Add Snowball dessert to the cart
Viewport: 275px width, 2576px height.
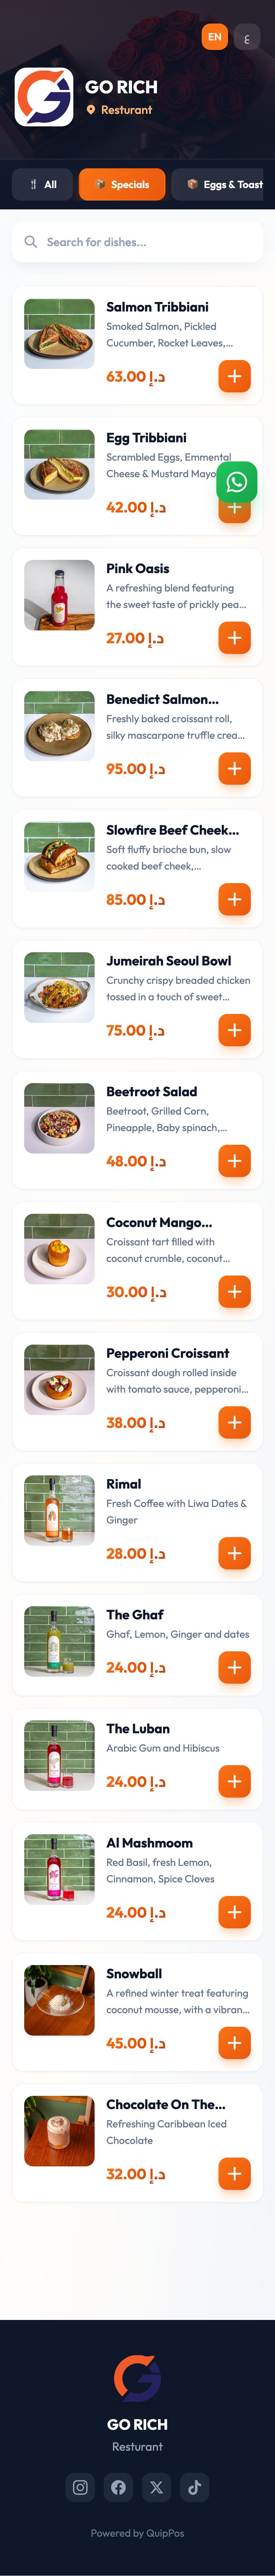[x=234, y=2043]
